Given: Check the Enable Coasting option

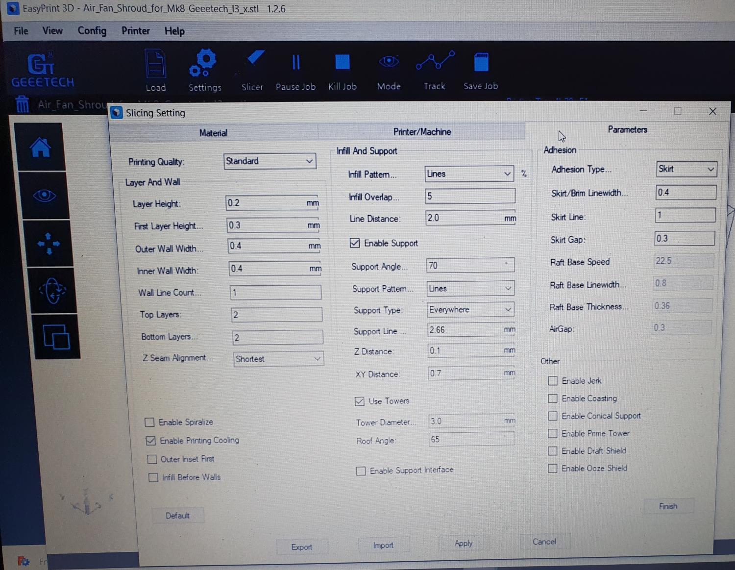Looking at the screenshot, I should tap(553, 398).
